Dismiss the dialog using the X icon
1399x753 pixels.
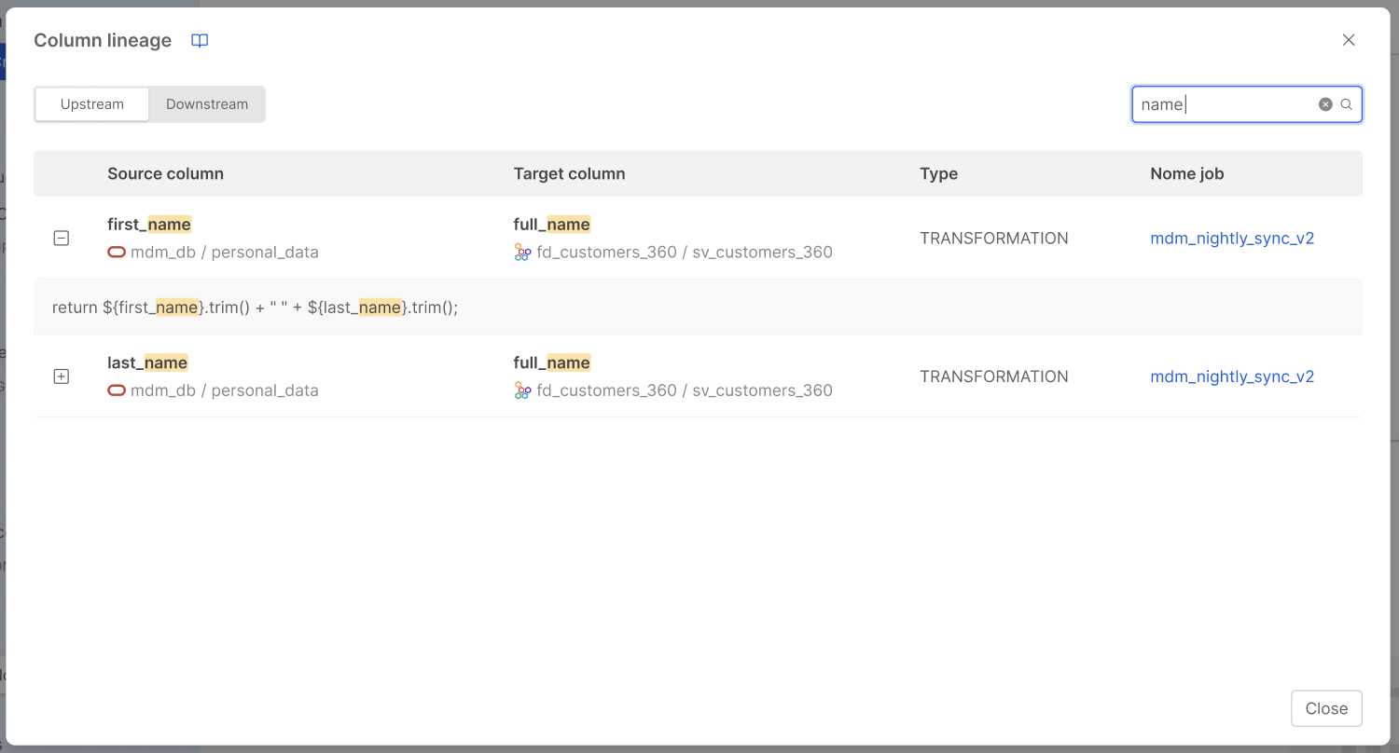1349,39
